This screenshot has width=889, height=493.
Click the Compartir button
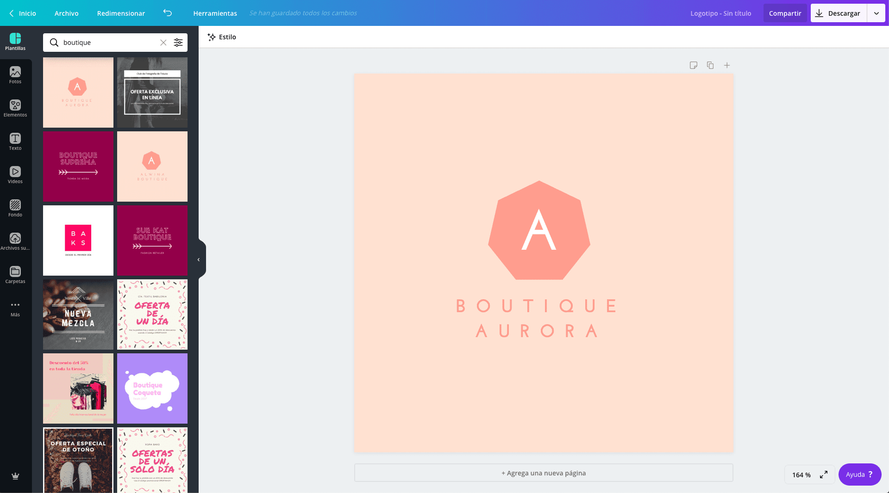785,13
